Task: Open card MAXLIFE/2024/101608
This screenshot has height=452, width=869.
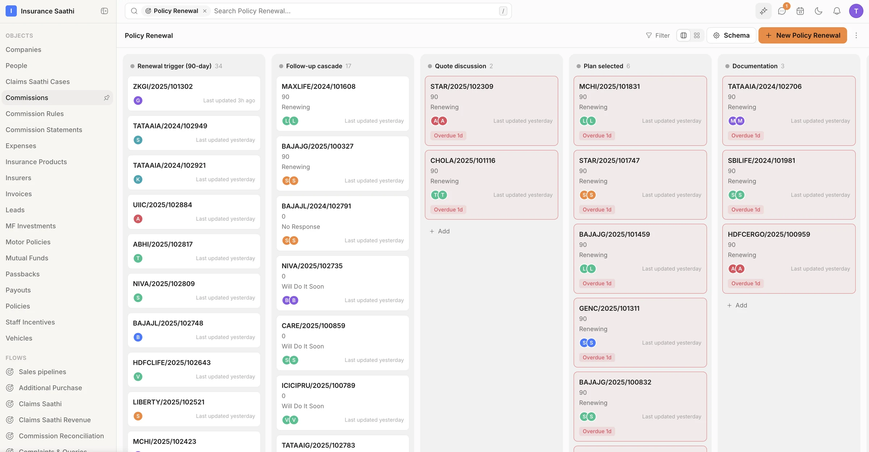Action: pos(343,104)
